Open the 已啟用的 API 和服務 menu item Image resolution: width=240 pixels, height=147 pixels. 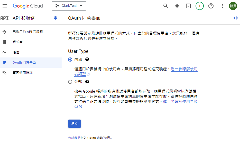[28, 32]
